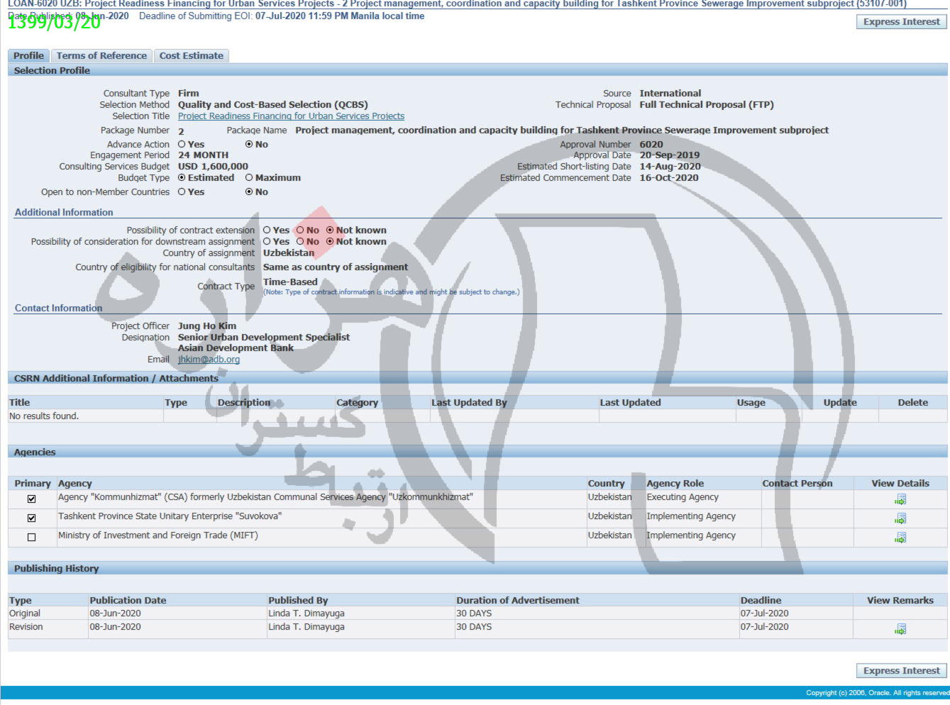950x705 pixels.
Task: Click the bottom Express Interest button
Action: point(901,671)
